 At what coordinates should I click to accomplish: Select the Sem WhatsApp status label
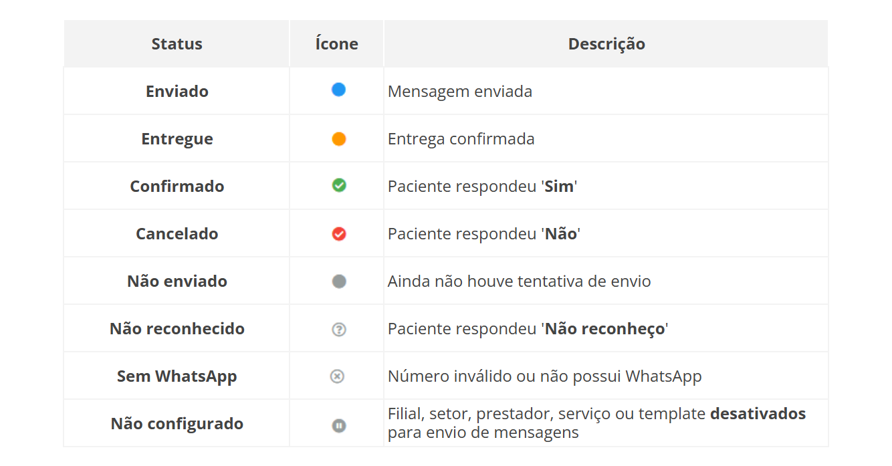coord(177,376)
